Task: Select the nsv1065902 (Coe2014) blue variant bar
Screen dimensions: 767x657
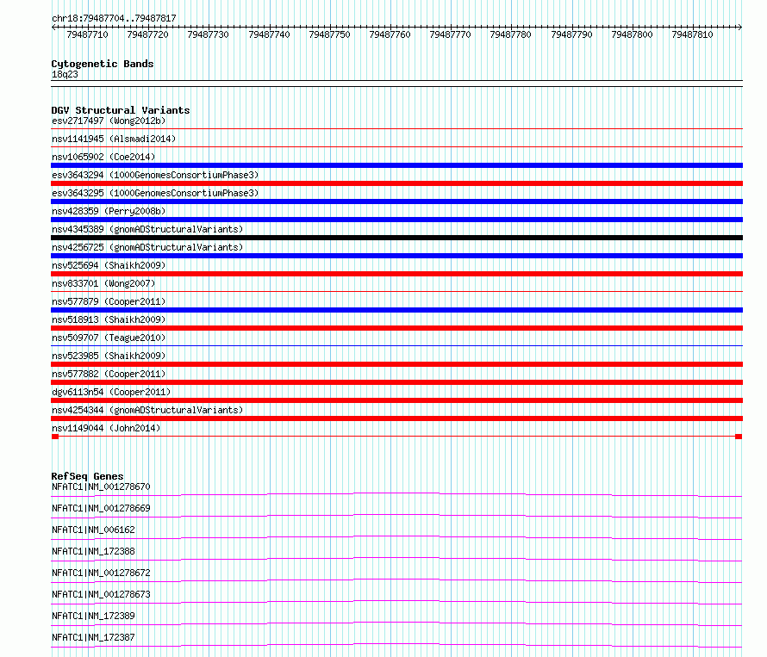Action: [396, 165]
